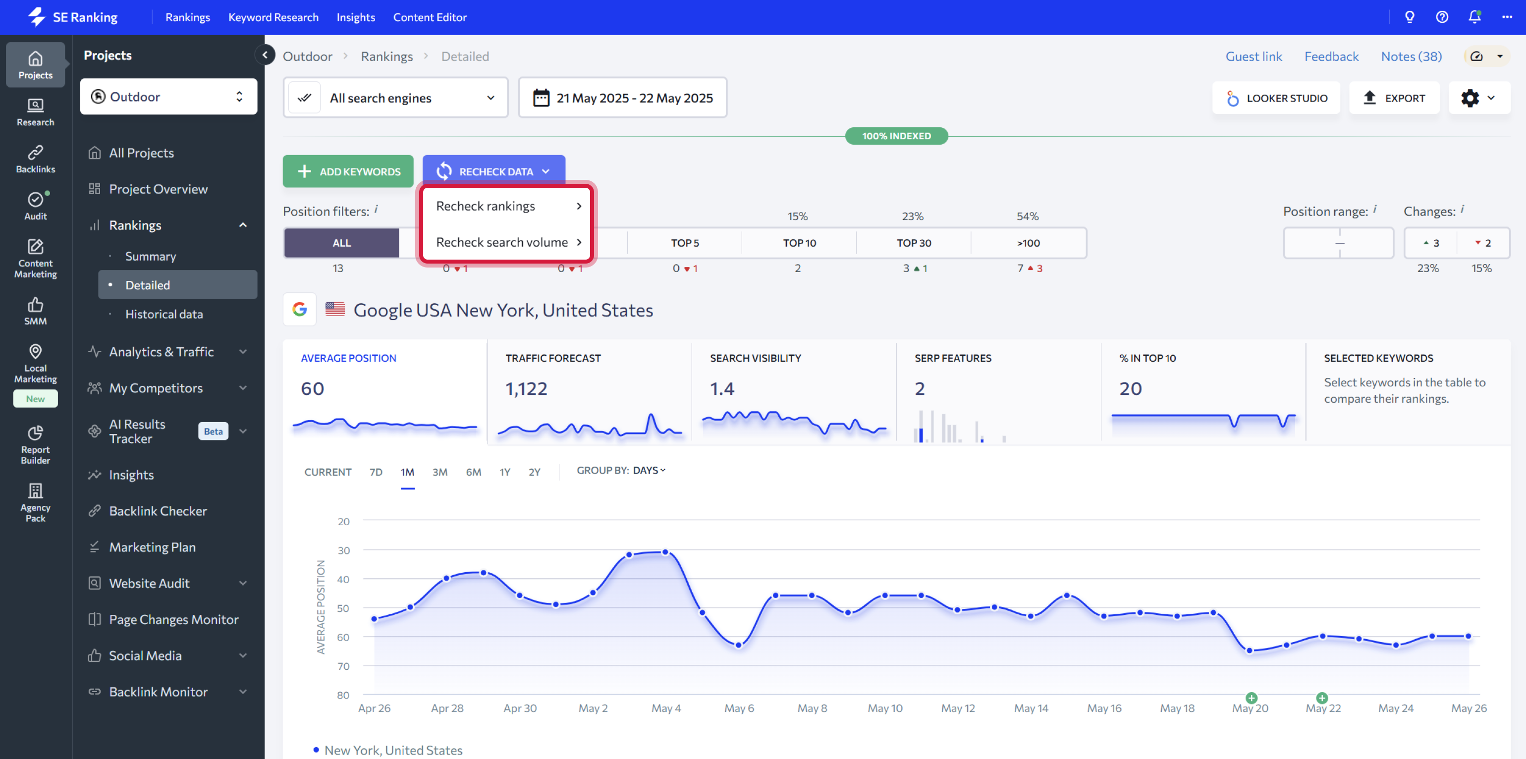The width and height of the screenshot is (1526, 759).
Task: Open the Feedback link
Action: pos(1331,56)
